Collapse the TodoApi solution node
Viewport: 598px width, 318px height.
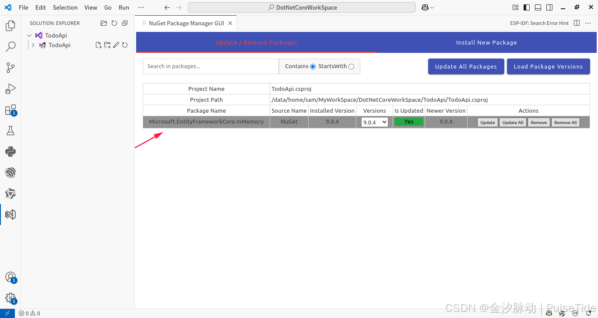click(29, 35)
